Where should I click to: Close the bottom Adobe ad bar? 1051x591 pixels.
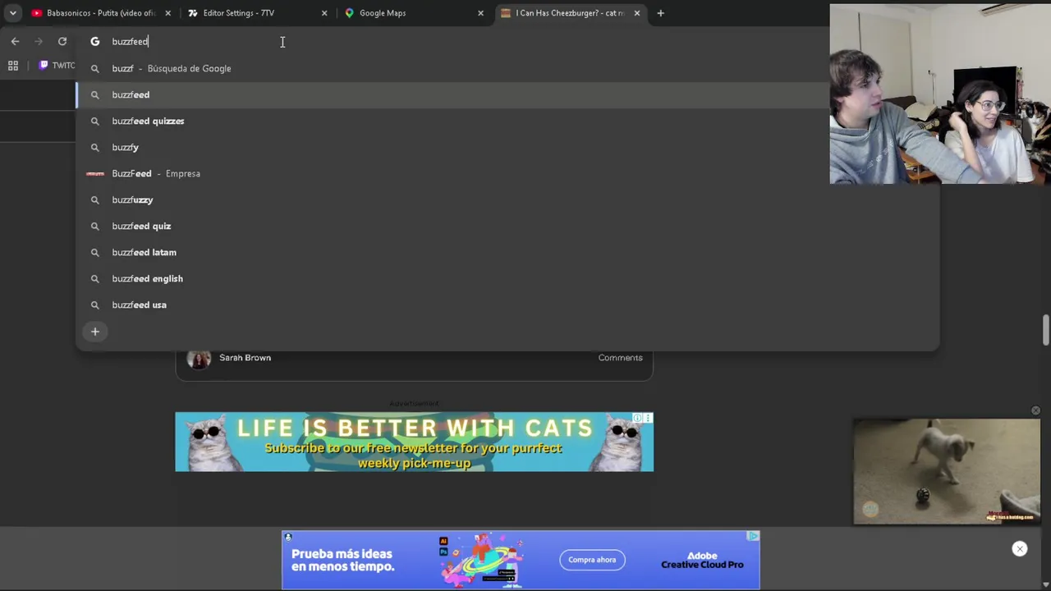pyautogui.click(x=1019, y=549)
